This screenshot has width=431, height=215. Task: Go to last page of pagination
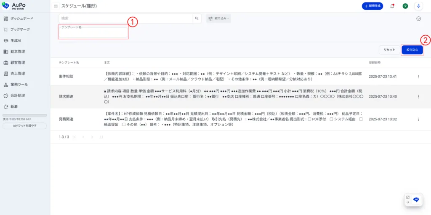pyautogui.click(x=101, y=137)
